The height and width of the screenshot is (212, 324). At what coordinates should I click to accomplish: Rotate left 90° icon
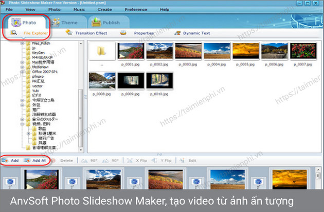pos(84,161)
